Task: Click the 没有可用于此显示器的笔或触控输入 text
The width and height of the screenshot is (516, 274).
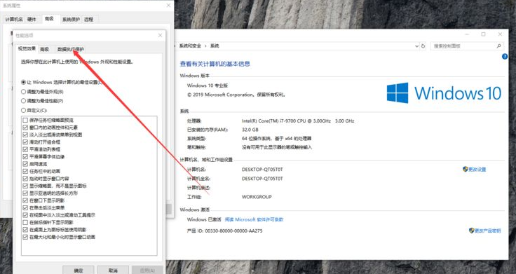Action: coord(277,147)
